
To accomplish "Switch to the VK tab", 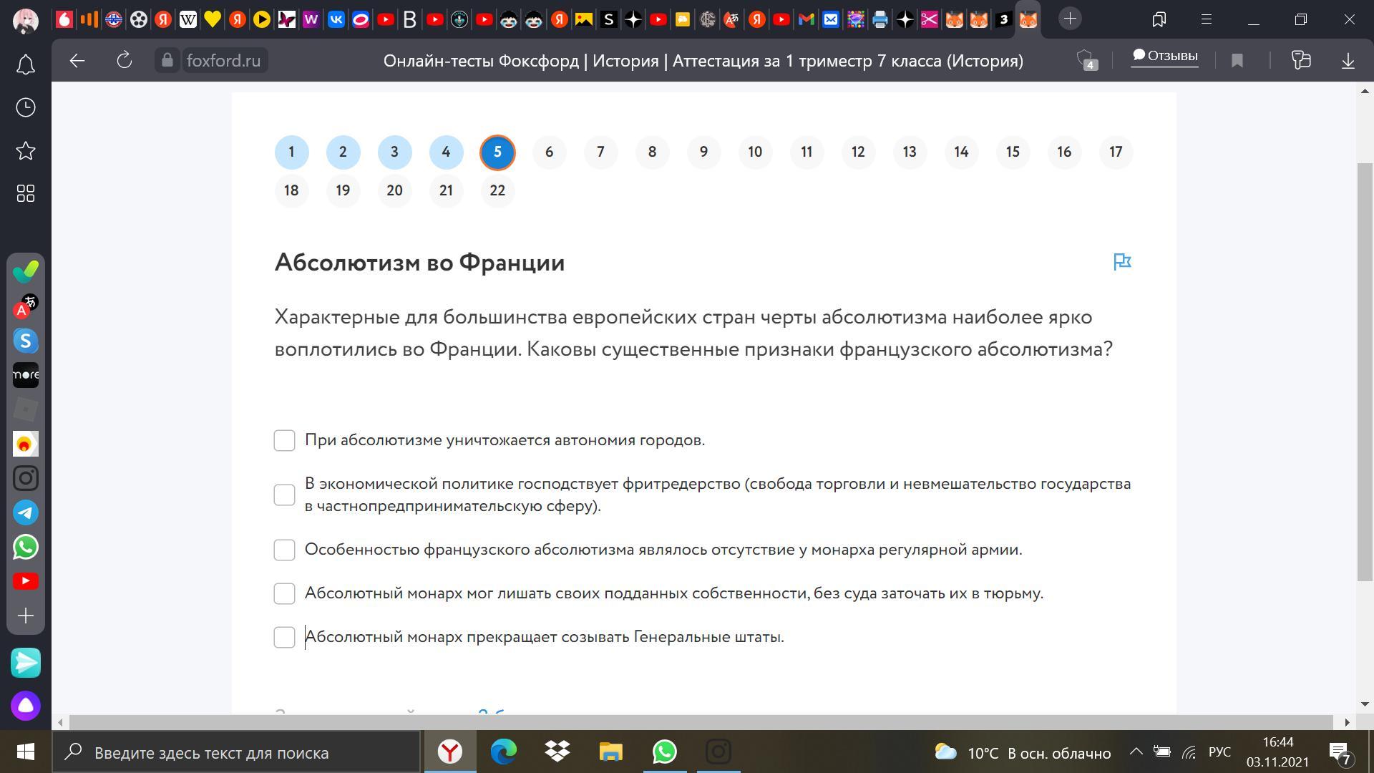I will [x=336, y=19].
